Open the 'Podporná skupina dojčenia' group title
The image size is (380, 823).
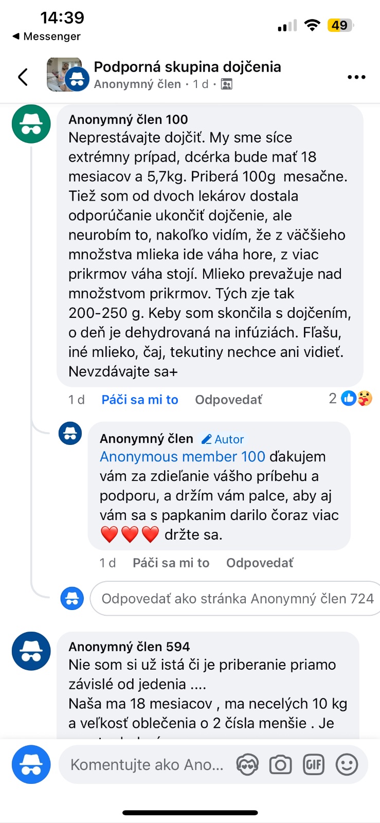(x=187, y=67)
